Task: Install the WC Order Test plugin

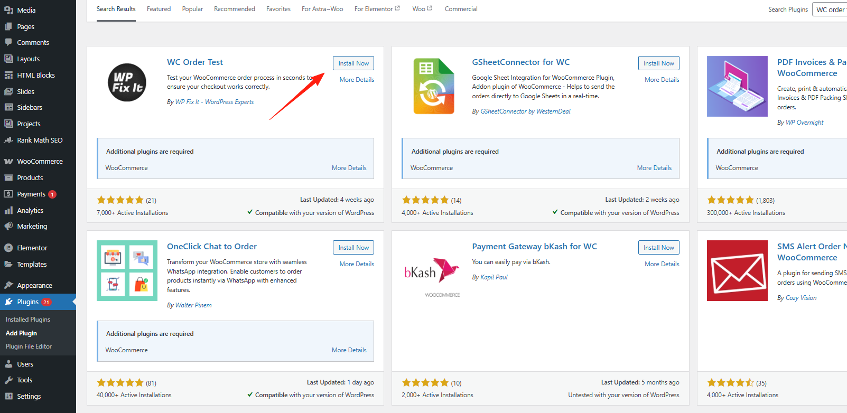Action: 353,63
